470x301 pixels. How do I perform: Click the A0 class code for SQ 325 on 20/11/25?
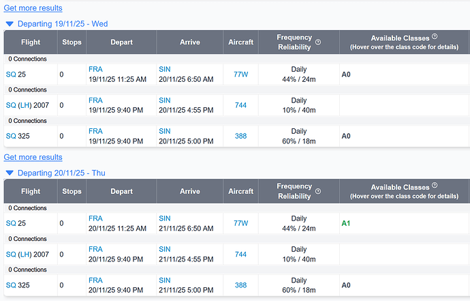pyautogui.click(x=345, y=285)
